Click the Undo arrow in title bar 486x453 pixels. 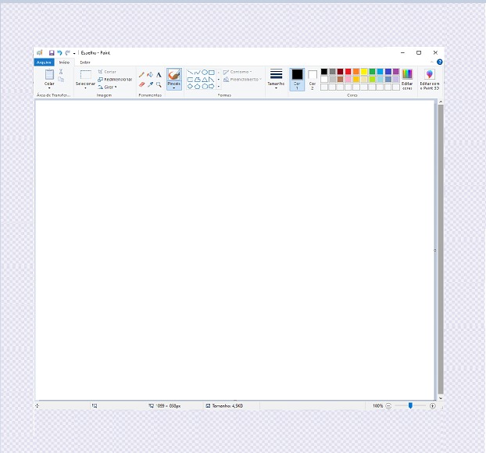pyautogui.click(x=59, y=52)
